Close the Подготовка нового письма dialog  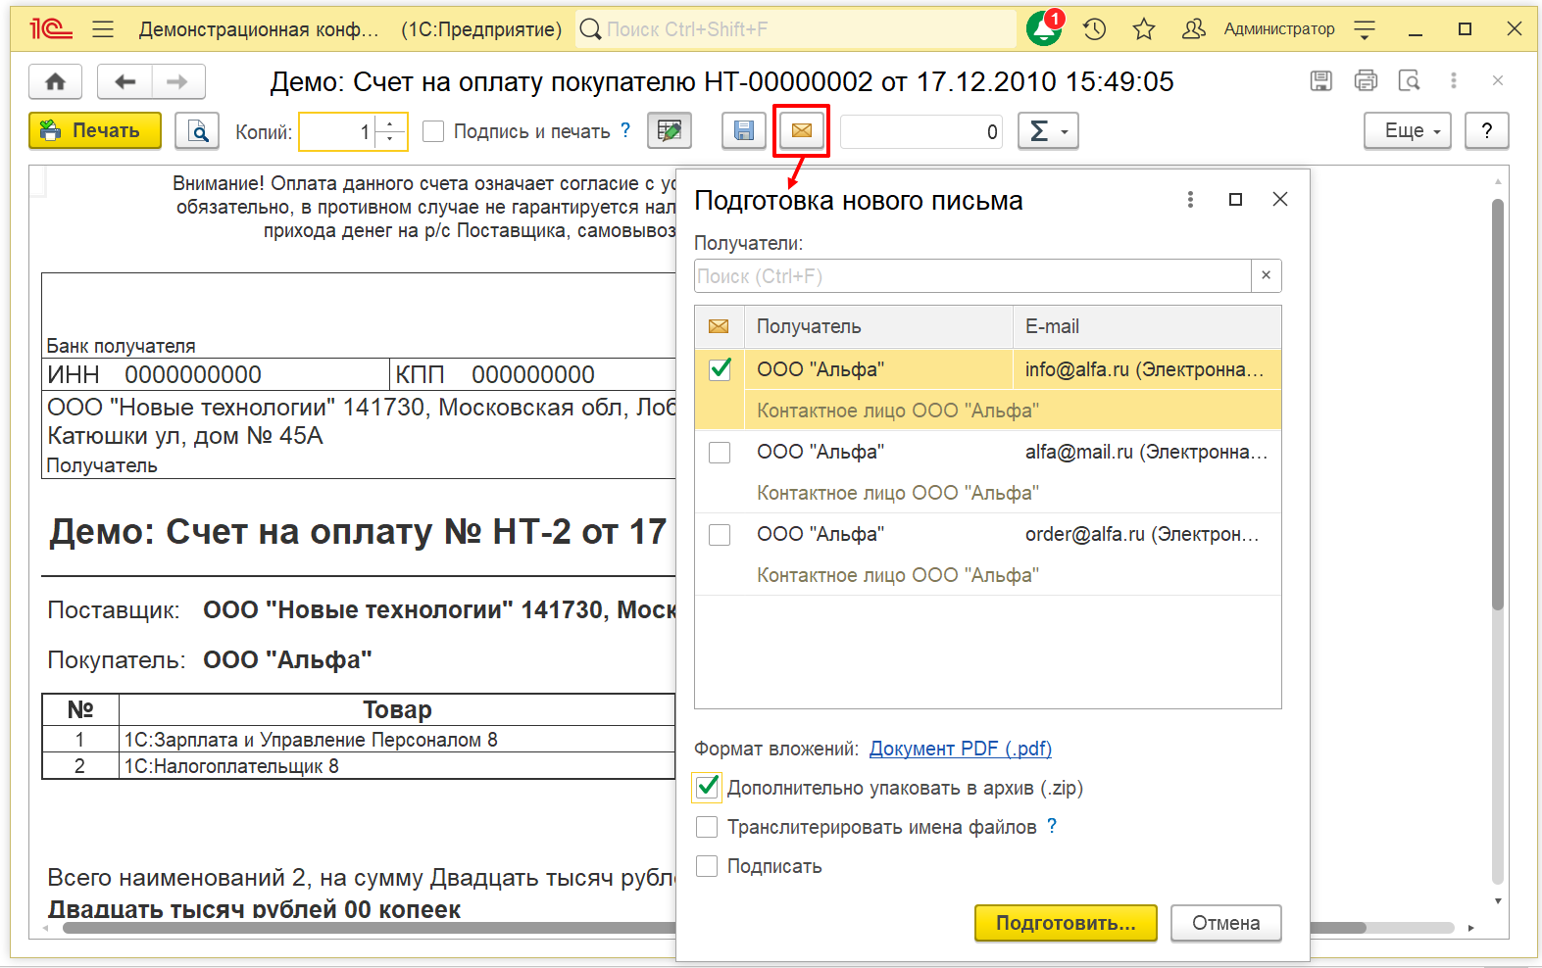[x=1279, y=200]
